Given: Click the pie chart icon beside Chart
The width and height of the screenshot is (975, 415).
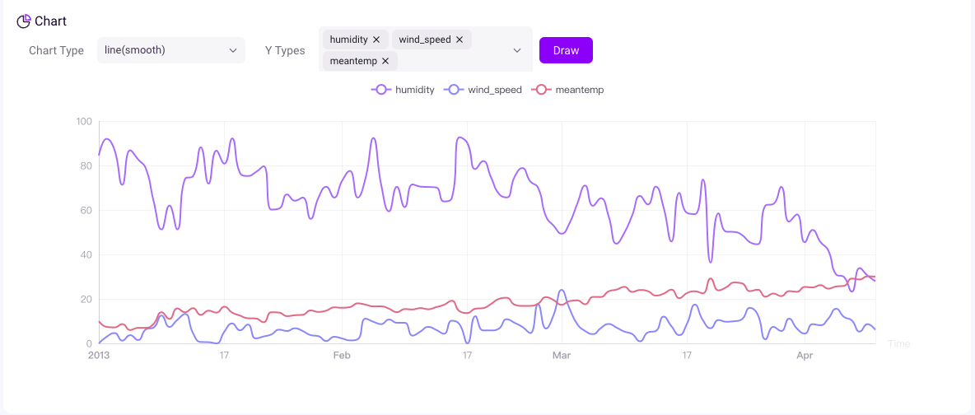Looking at the screenshot, I should click(x=23, y=21).
